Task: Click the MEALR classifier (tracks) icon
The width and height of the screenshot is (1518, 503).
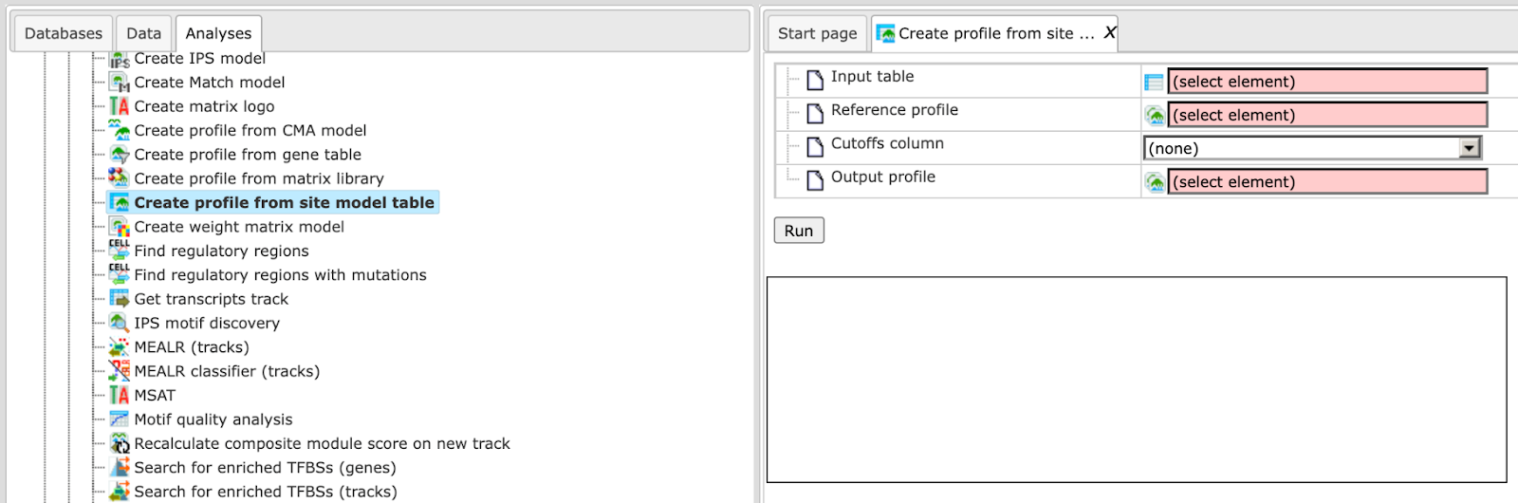Action: point(119,370)
